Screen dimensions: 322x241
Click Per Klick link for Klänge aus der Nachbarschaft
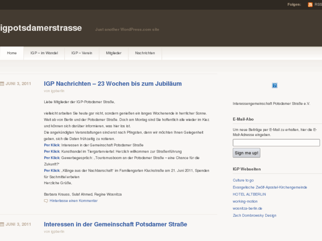(x=52, y=170)
